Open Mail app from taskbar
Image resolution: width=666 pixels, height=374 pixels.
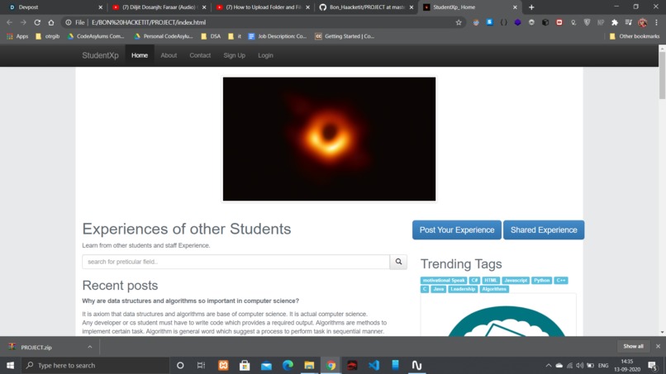(266, 365)
